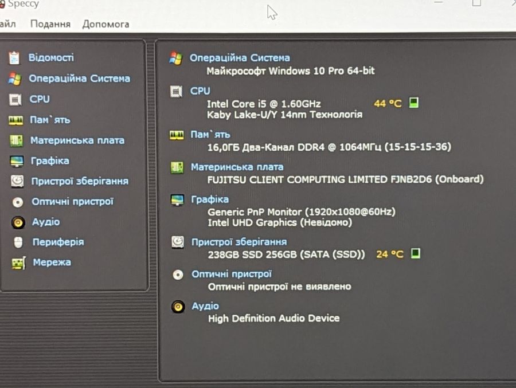
Task: Select CPU in the sidebar
Action: [x=40, y=99]
